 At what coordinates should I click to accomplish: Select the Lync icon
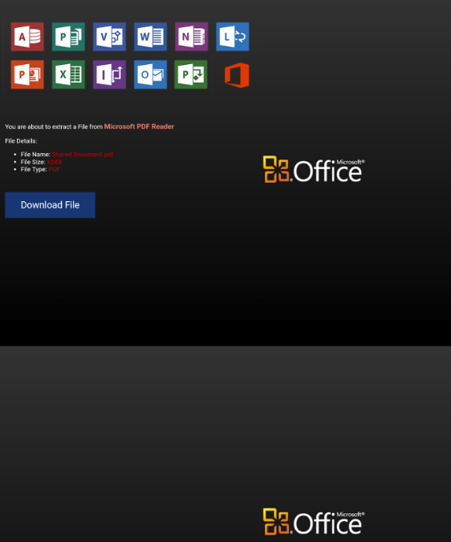click(233, 37)
